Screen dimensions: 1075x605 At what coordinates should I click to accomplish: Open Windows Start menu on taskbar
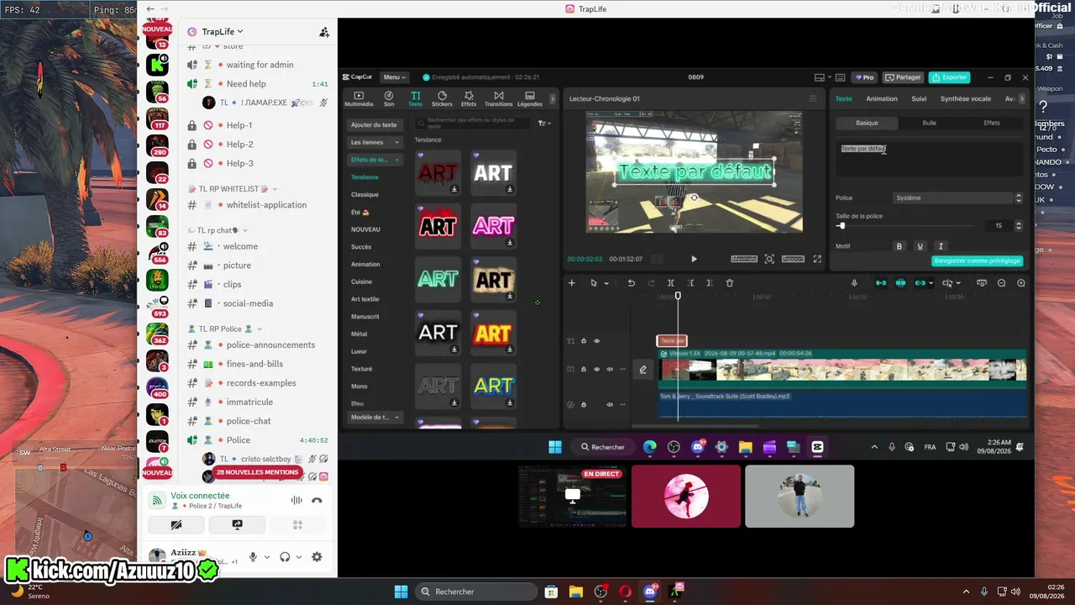pos(401,592)
